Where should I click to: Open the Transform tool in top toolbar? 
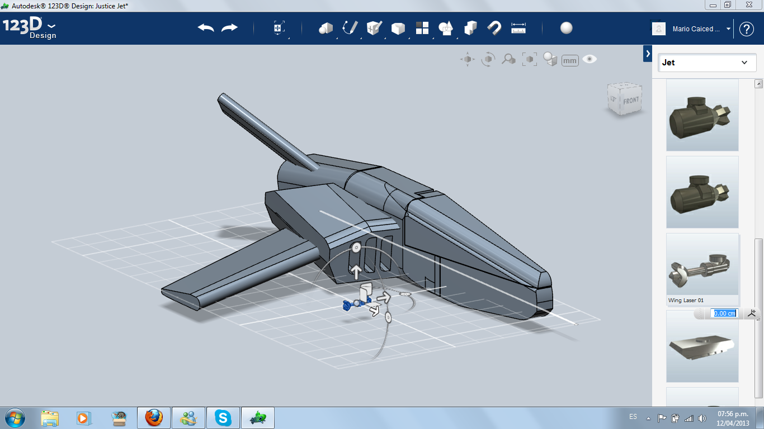tap(279, 28)
